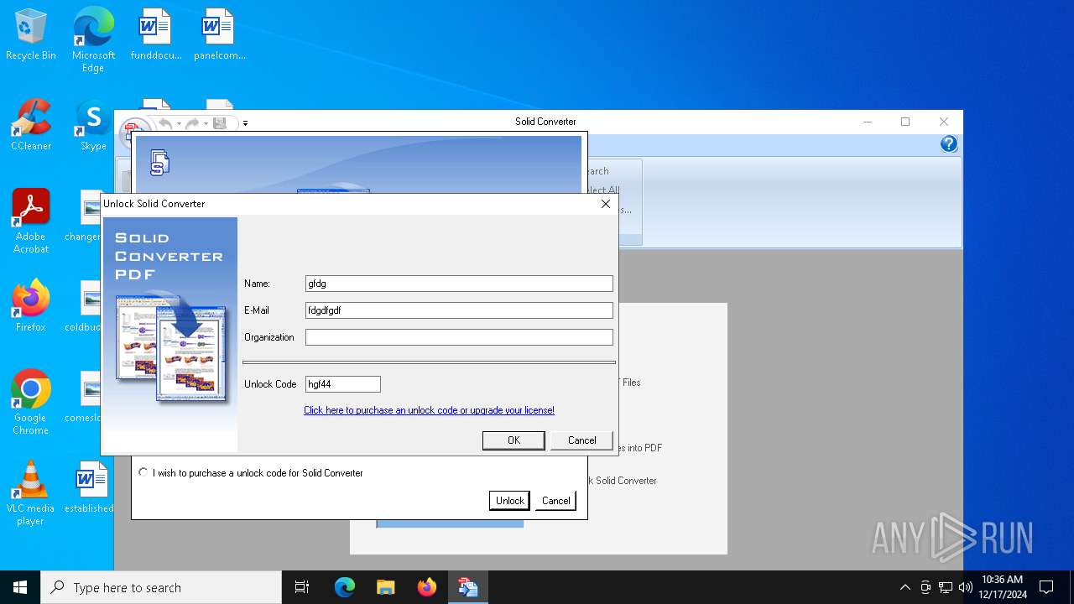Click the OK button in Unlock dialog

[x=514, y=440]
